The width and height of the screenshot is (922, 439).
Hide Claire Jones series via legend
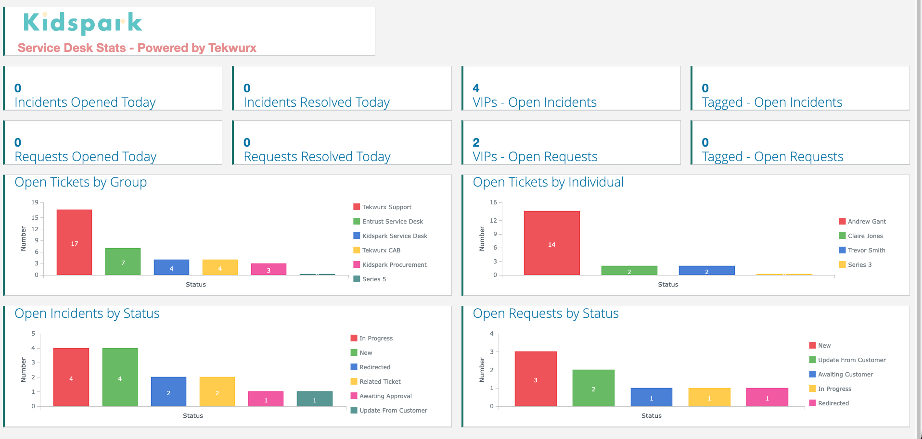865,236
